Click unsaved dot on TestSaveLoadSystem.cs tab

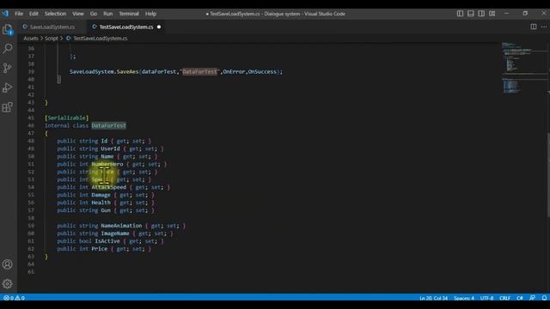pos(159,27)
